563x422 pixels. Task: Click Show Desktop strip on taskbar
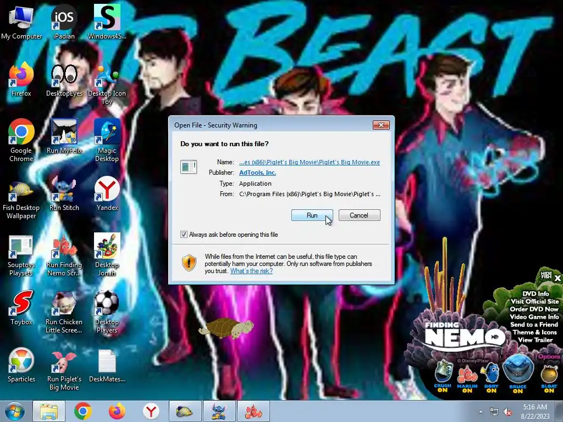(560, 411)
